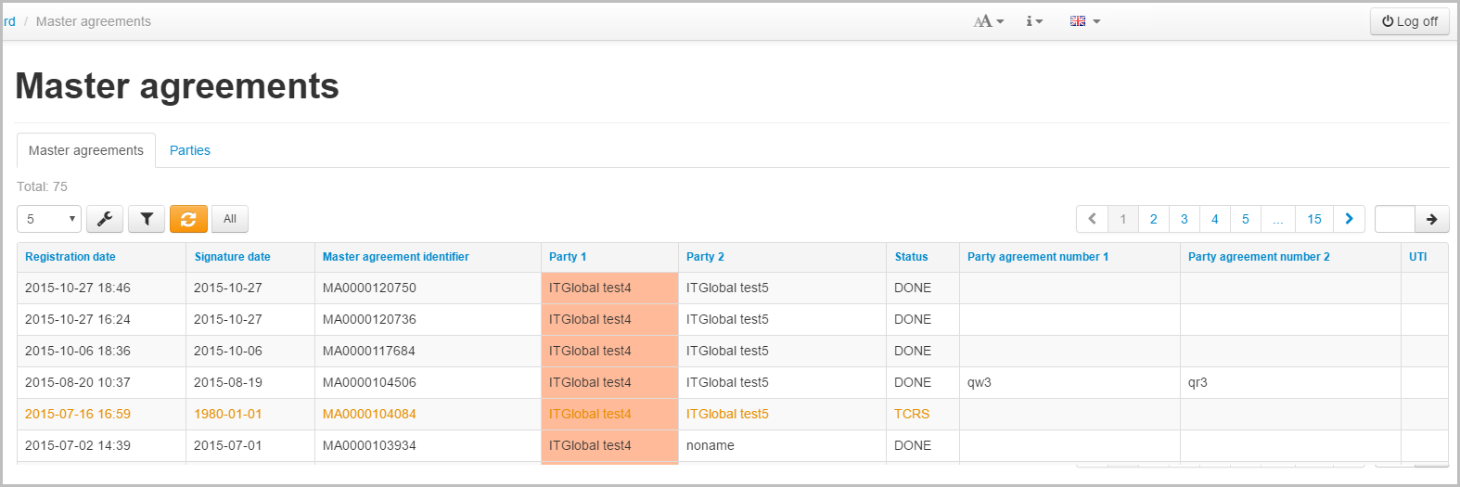Image resolution: width=1460 pixels, height=487 pixels.
Task: Click the Log off button
Action: point(1409,21)
